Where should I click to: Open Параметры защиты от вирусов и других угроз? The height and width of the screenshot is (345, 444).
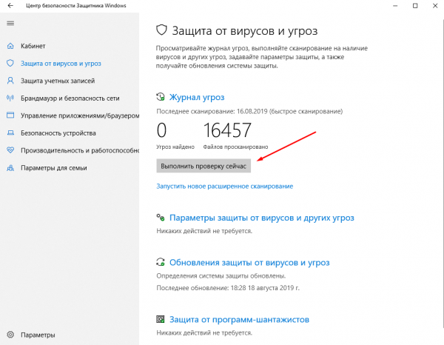pos(262,218)
